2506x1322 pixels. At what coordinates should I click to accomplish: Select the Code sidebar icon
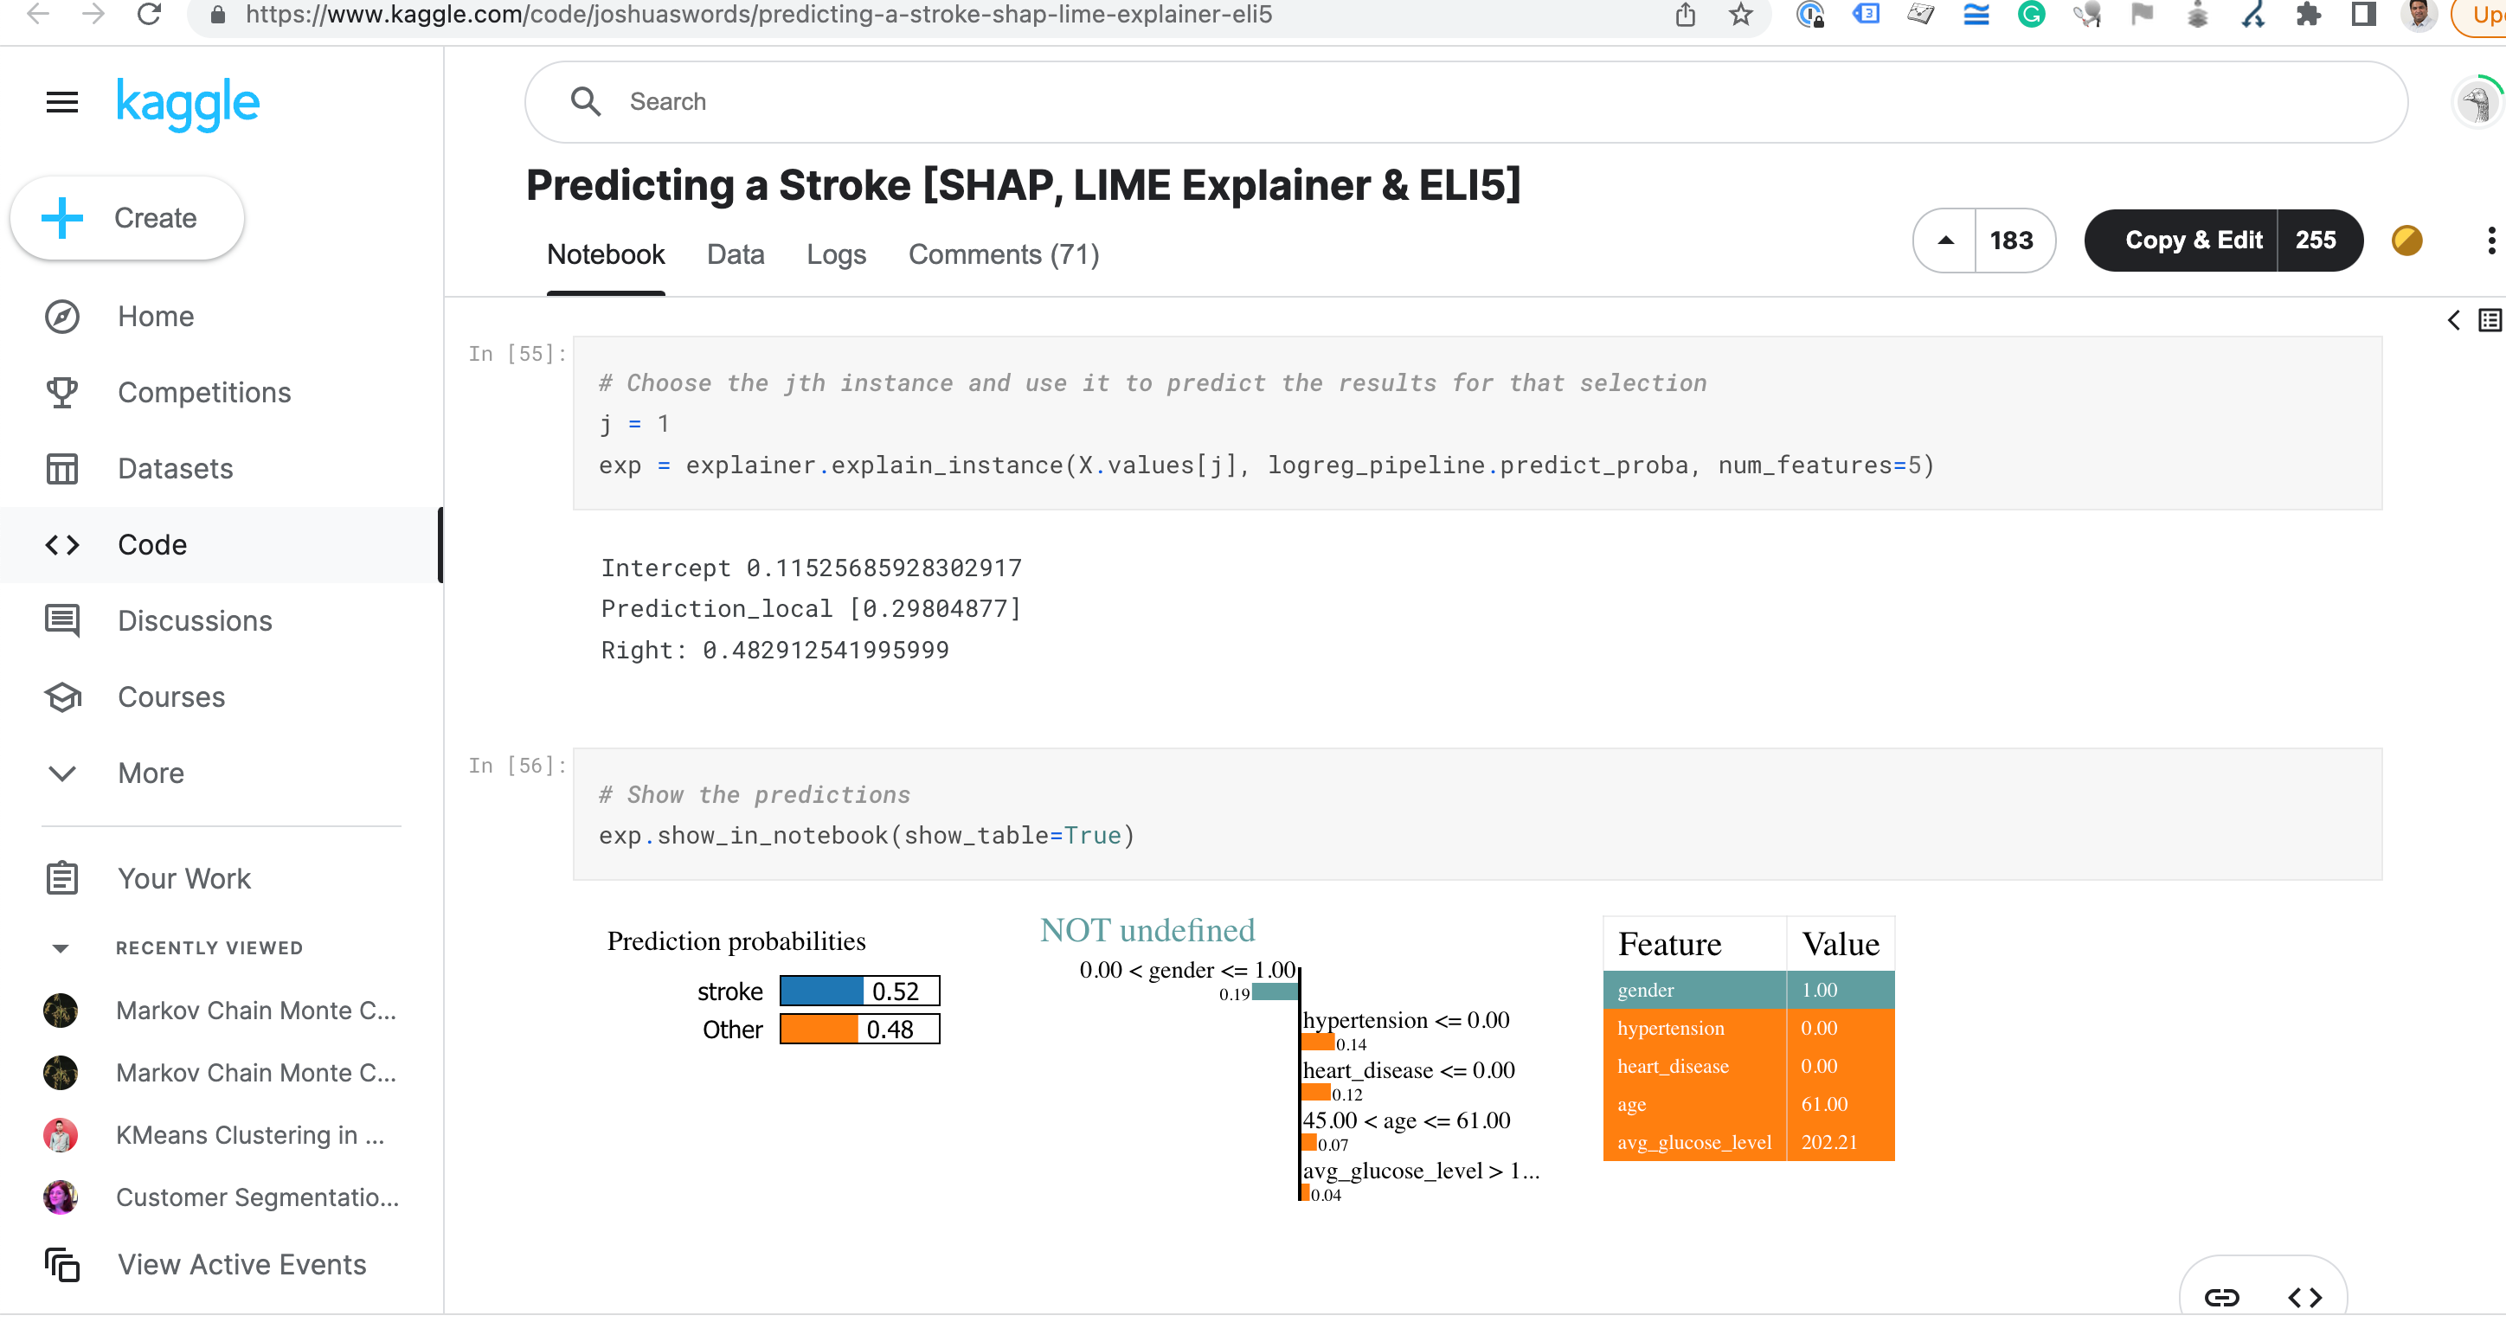[61, 545]
